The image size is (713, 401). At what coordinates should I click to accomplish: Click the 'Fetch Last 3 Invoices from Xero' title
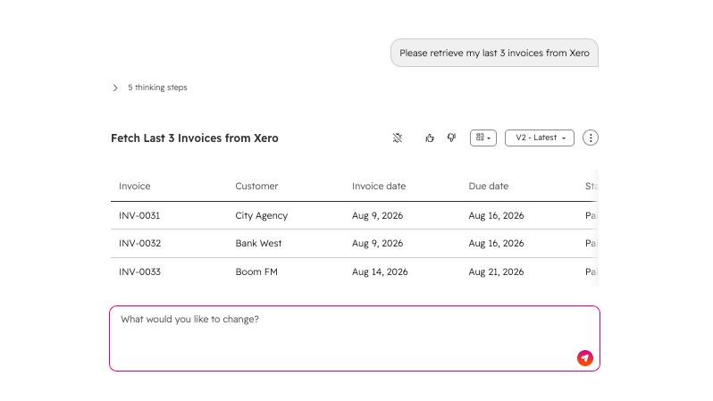point(195,138)
